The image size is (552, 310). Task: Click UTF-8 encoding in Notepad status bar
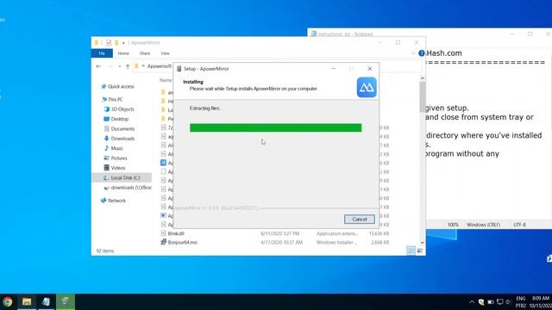click(x=519, y=225)
